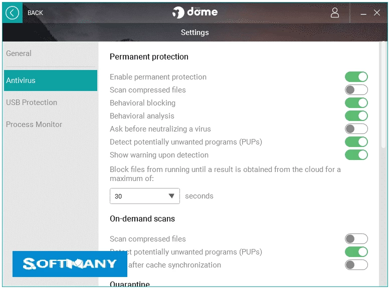This screenshot has width=390, height=289.
Task: Minimize the Dome window
Action: pos(364,13)
